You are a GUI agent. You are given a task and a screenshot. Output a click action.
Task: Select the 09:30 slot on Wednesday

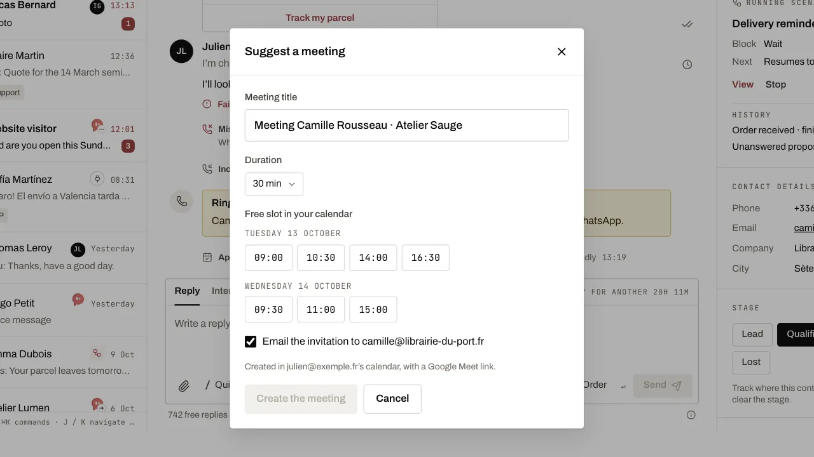point(268,310)
